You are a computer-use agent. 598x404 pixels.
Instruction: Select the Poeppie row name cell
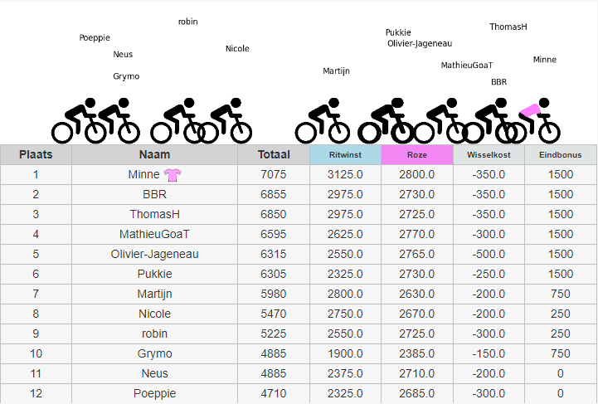point(154,393)
